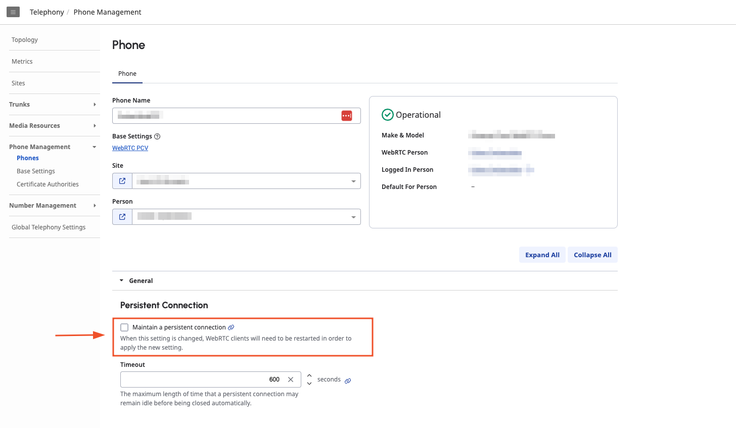
Task: Collapse the General section
Action: 121,280
